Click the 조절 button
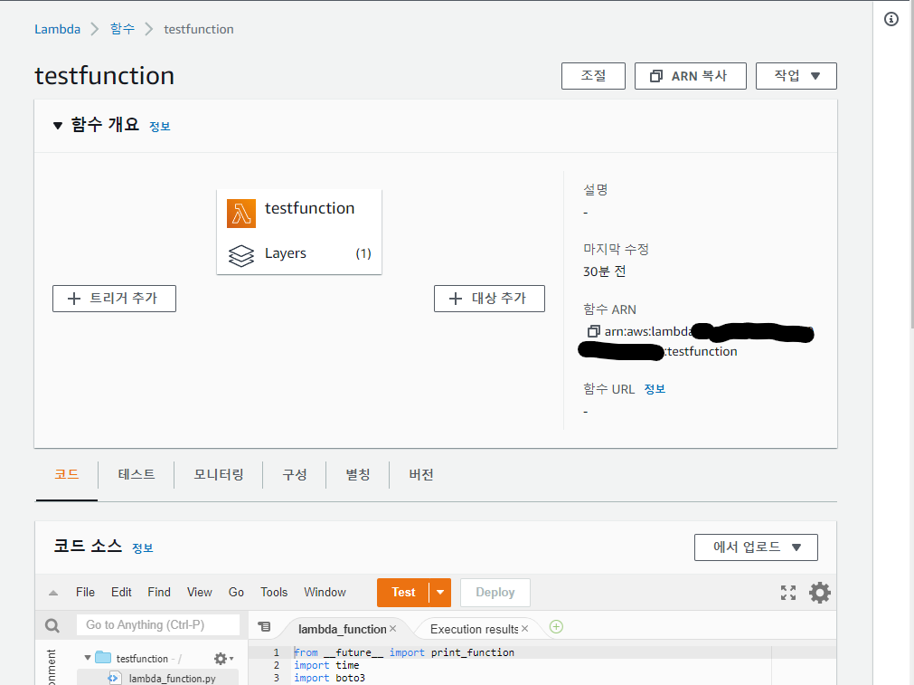The width and height of the screenshot is (914, 685). coord(593,76)
